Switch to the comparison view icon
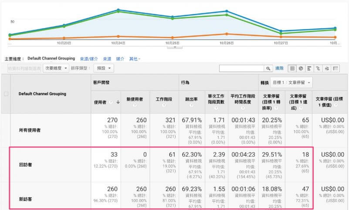 318,68
